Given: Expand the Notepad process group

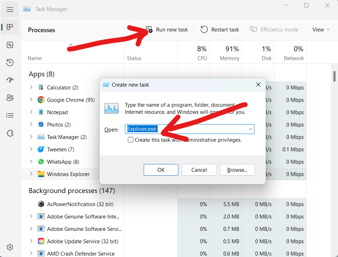Looking at the screenshot, I should pyautogui.click(x=31, y=112).
